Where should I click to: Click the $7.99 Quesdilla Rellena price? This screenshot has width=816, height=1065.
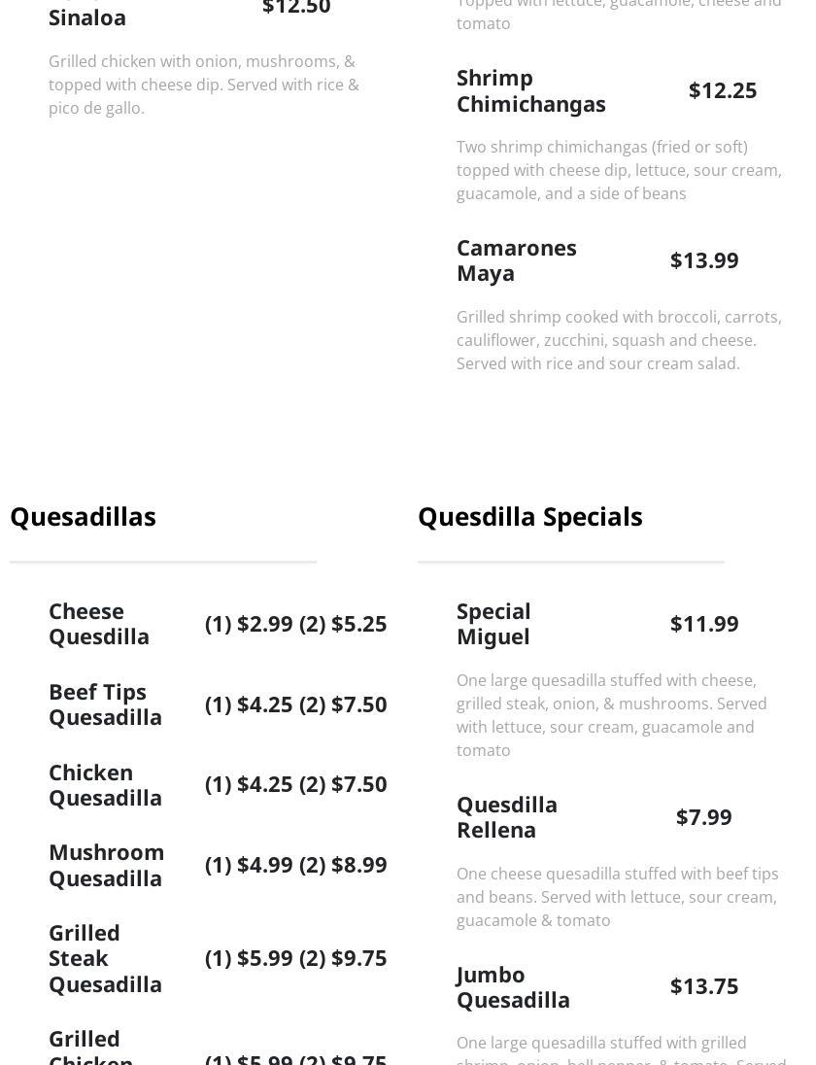(x=703, y=817)
